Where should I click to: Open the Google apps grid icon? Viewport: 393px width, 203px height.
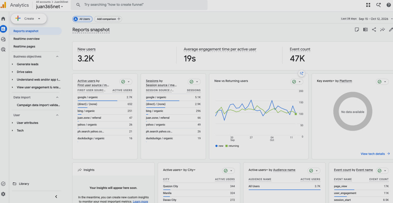point(368,5)
